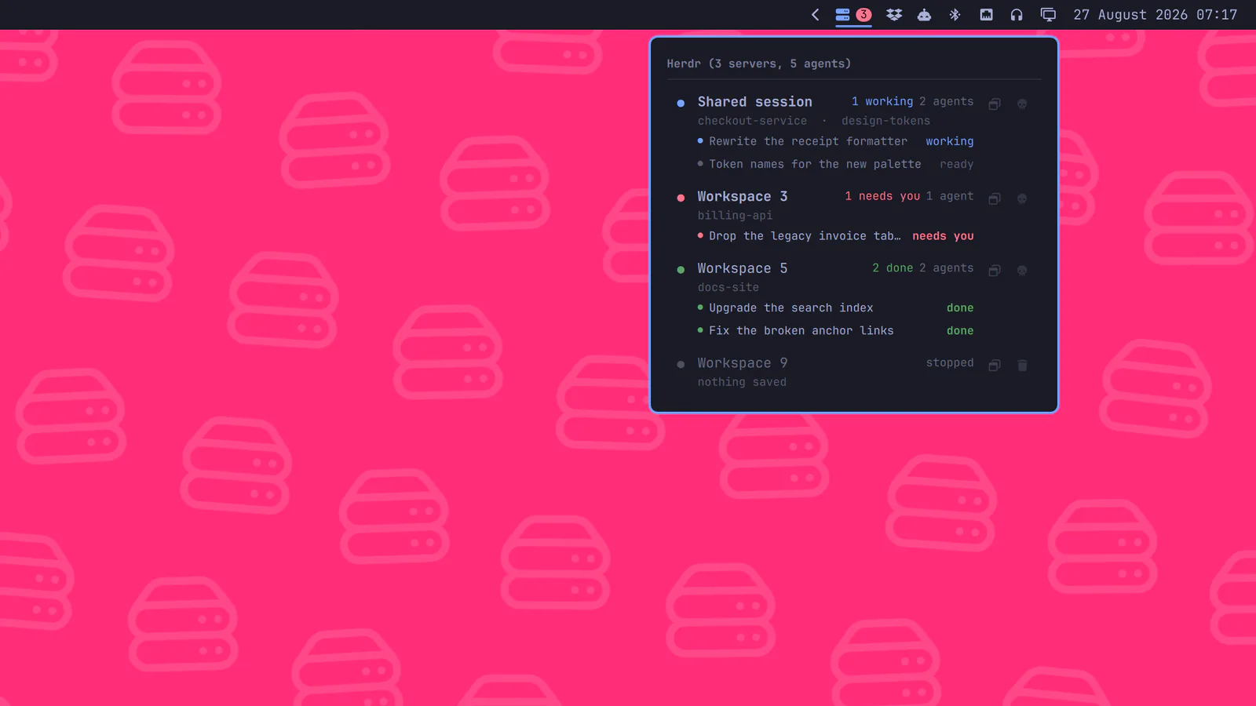Click the clock showing 27 August 2026
The height and width of the screenshot is (706, 1256).
tap(1156, 15)
